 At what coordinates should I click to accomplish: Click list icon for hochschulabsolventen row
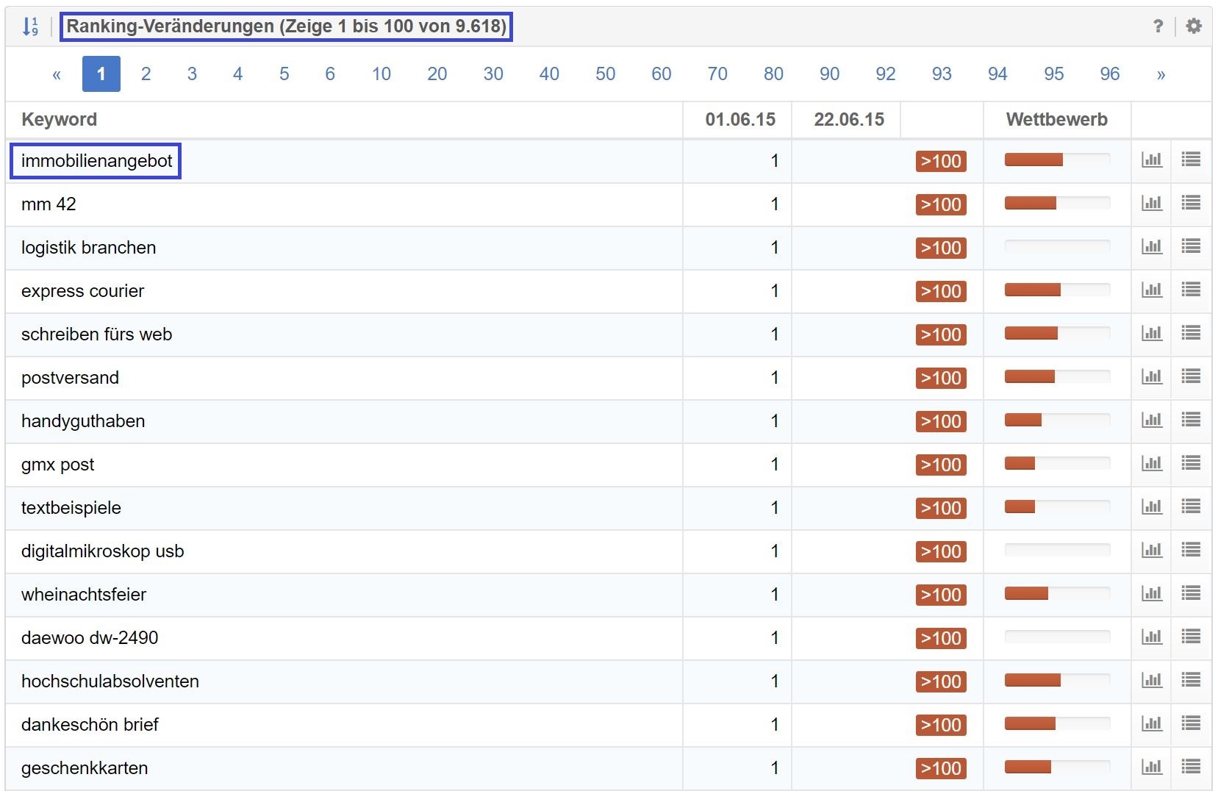coord(1191,680)
